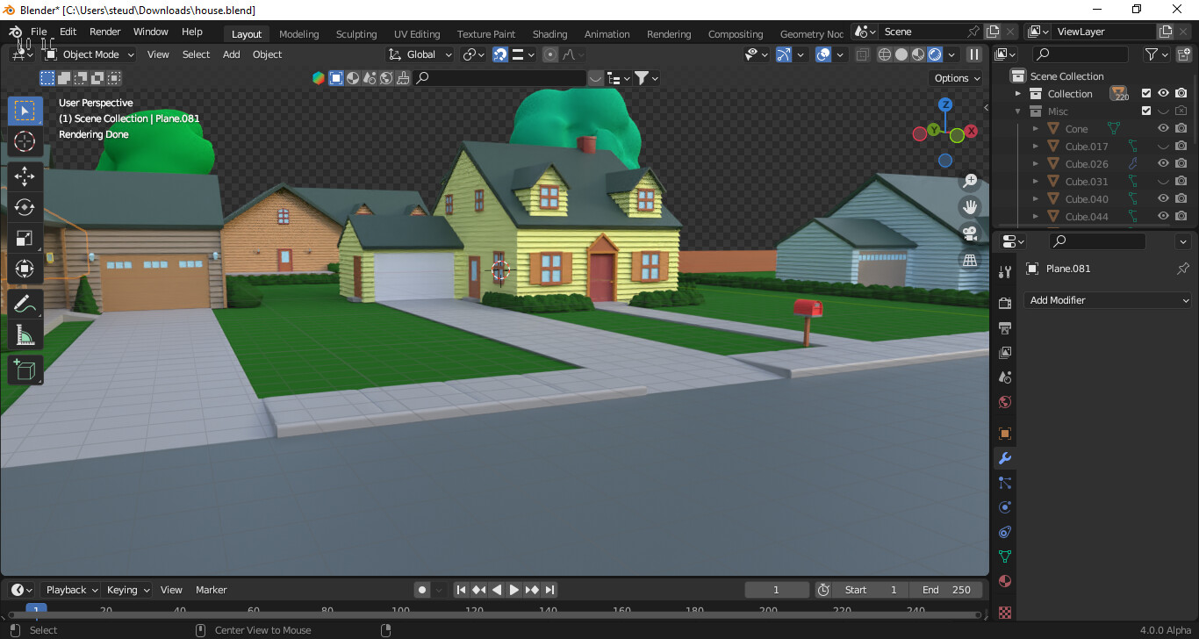Open the Object Mode dropdown
Screen dimensions: 1199x639
pos(90,54)
